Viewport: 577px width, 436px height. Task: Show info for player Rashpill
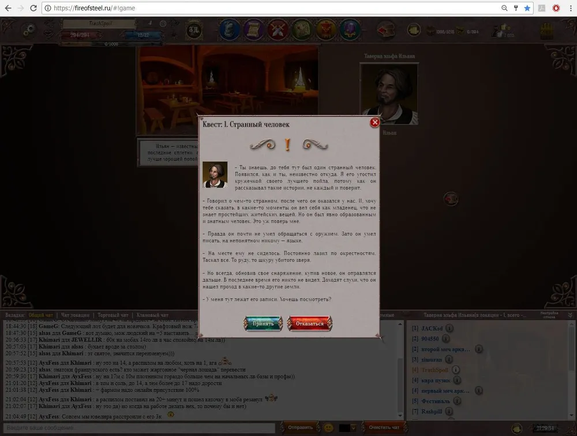pyautogui.click(x=449, y=411)
